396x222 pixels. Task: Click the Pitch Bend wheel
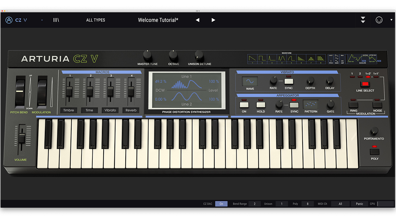pyautogui.click(x=20, y=92)
